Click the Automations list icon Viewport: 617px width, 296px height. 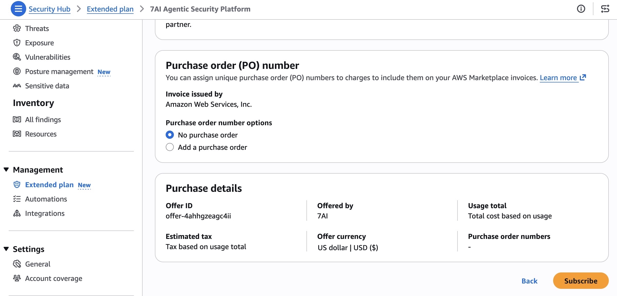(x=17, y=199)
